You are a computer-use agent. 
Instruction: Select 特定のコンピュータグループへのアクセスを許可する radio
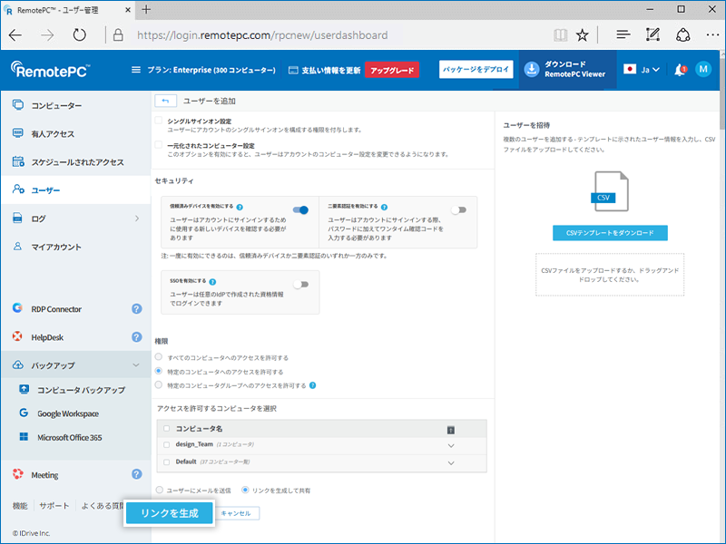pyautogui.click(x=158, y=384)
